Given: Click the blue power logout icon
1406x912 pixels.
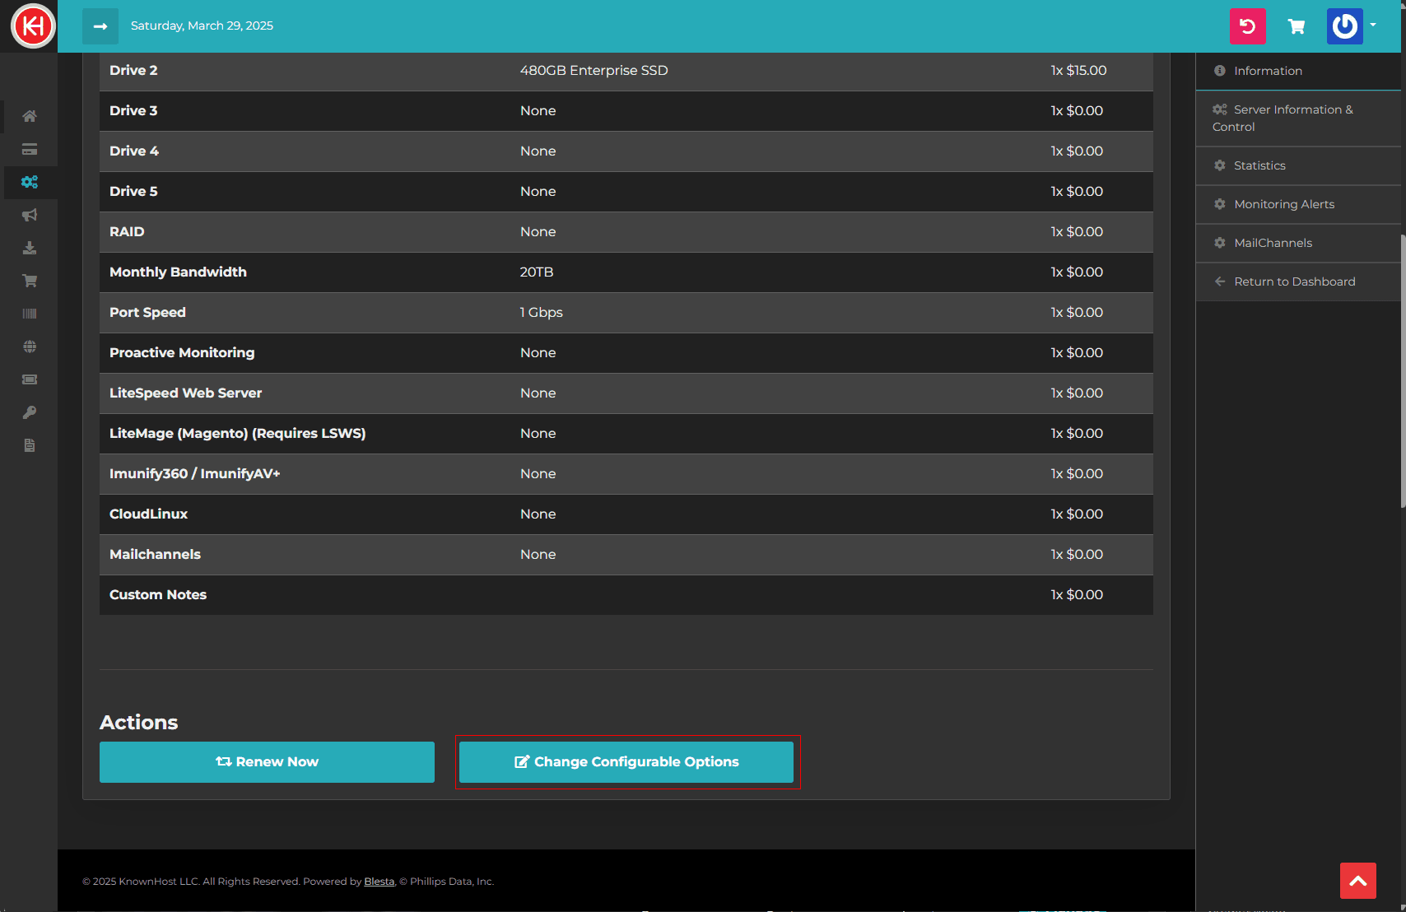Looking at the screenshot, I should tap(1344, 26).
